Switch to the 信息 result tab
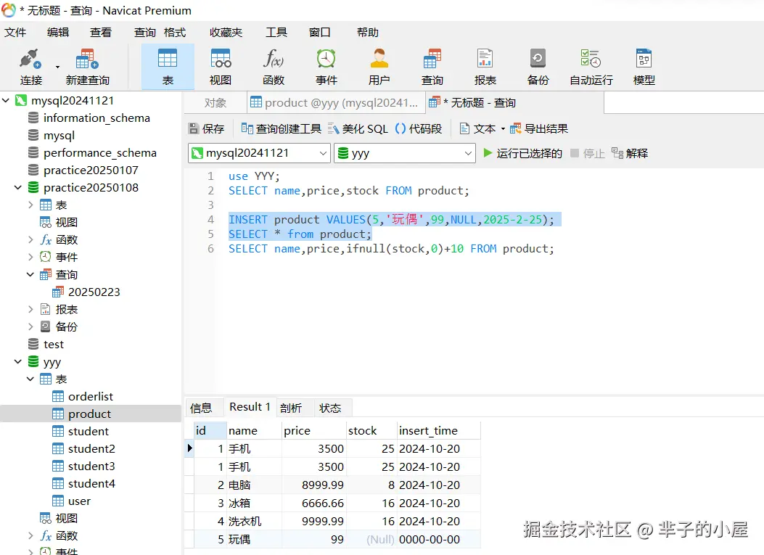The image size is (764, 555). 201,408
